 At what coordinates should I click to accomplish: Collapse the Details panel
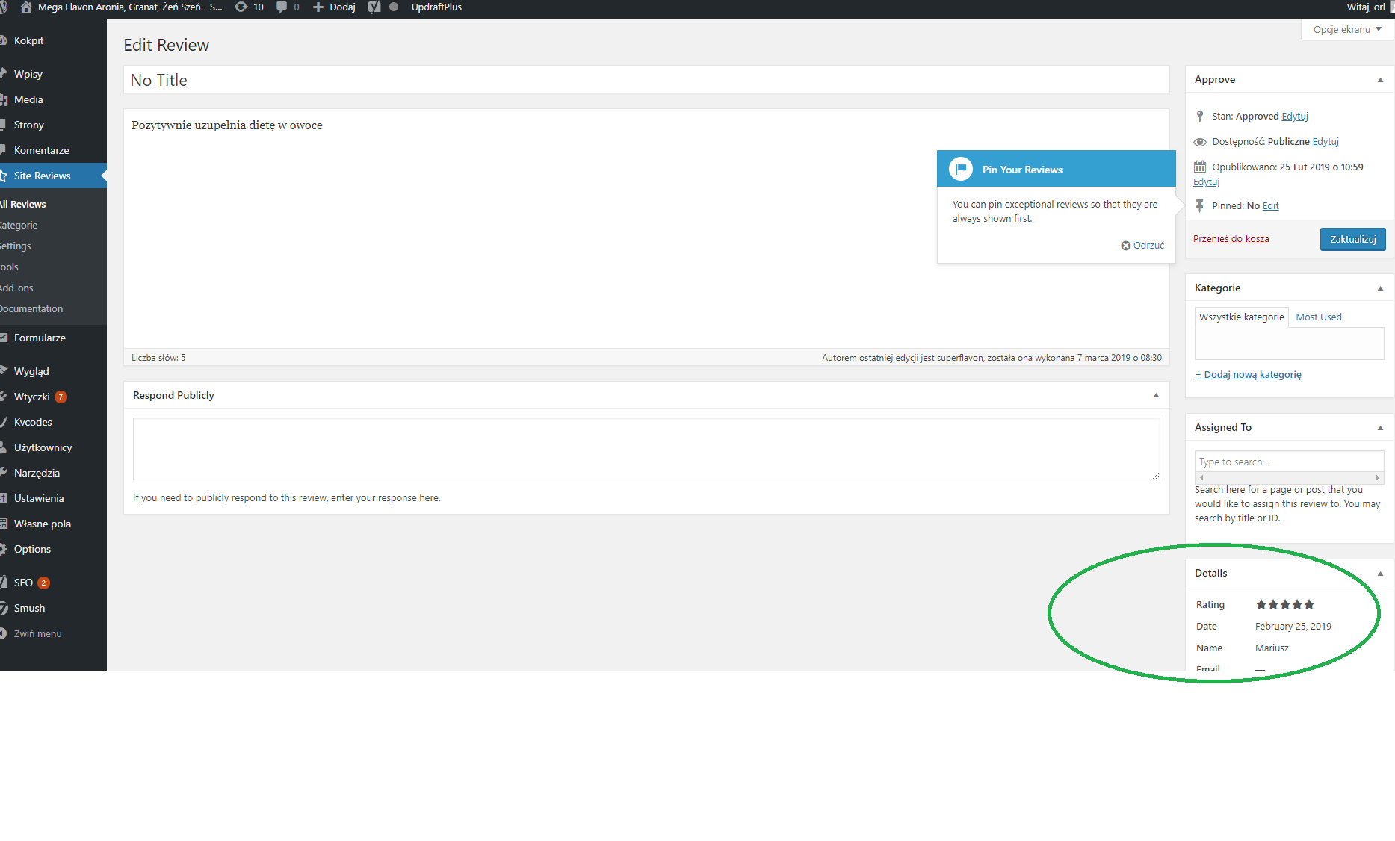pos(1380,574)
